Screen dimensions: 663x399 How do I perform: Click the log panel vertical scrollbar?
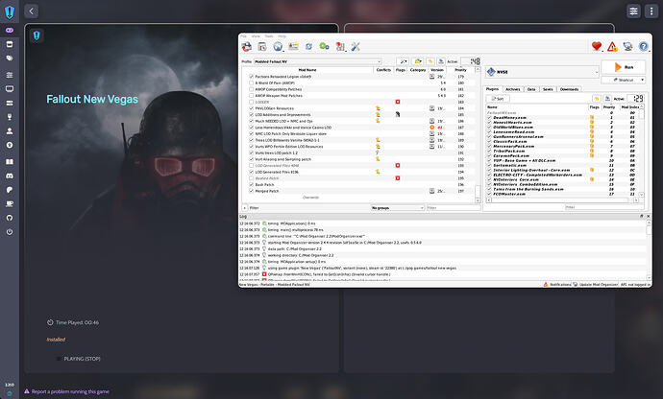pos(649,250)
